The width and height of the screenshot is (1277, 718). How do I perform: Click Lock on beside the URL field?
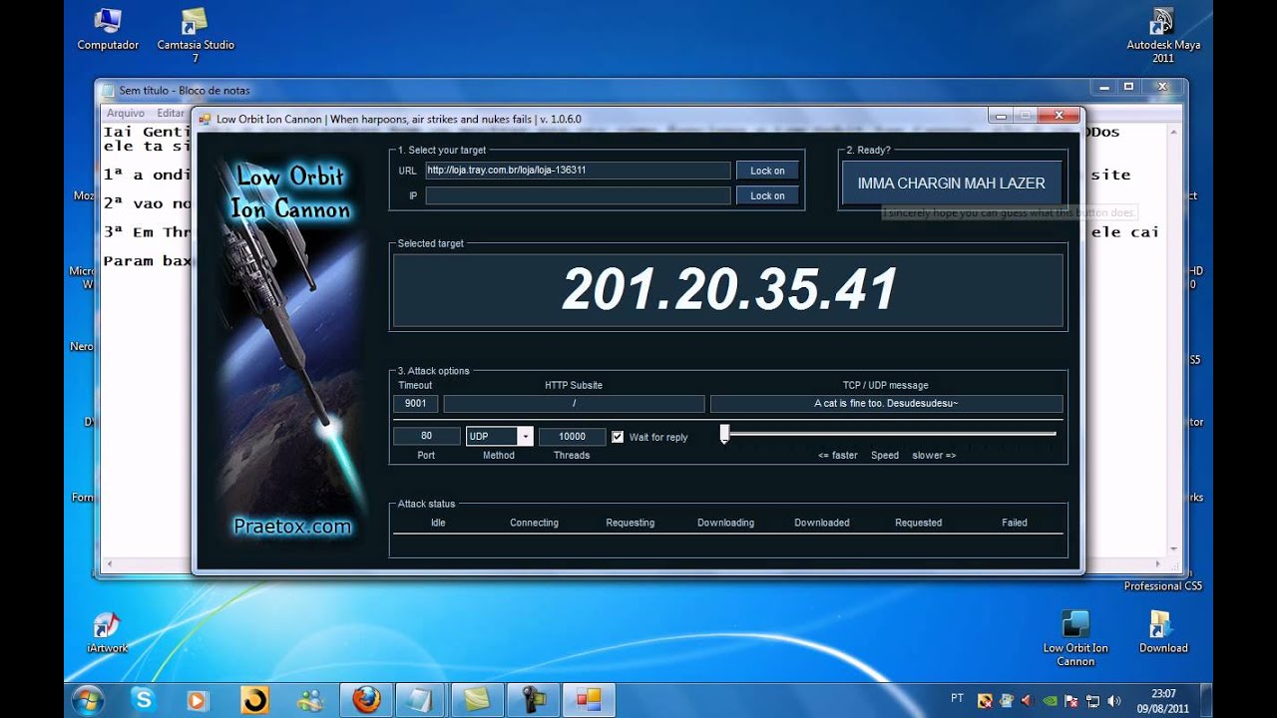(767, 171)
